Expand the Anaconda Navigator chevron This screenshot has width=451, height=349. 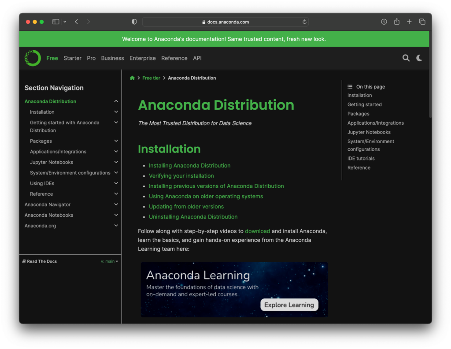pos(116,204)
